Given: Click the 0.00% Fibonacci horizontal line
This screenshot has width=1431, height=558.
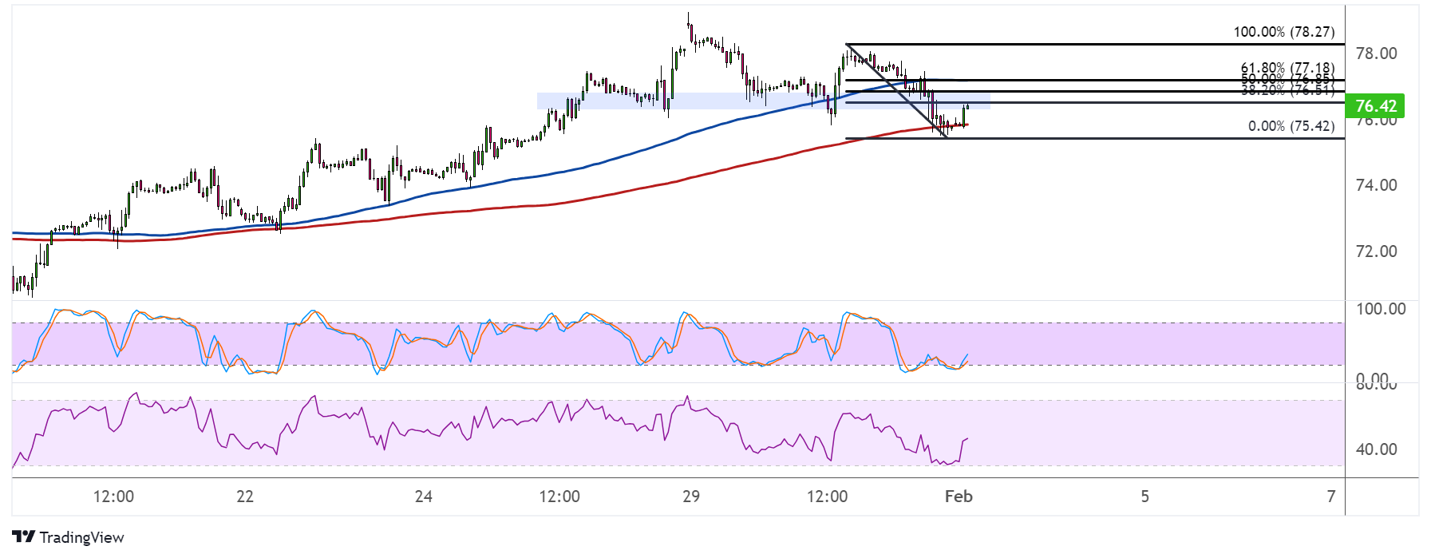Looking at the screenshot, I should tap(1095, 139).
